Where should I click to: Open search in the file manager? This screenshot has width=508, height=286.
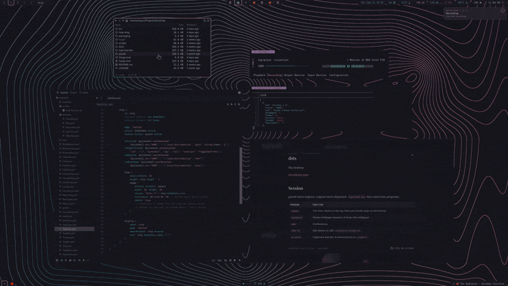pyautogui.click(x=204, y=21)
